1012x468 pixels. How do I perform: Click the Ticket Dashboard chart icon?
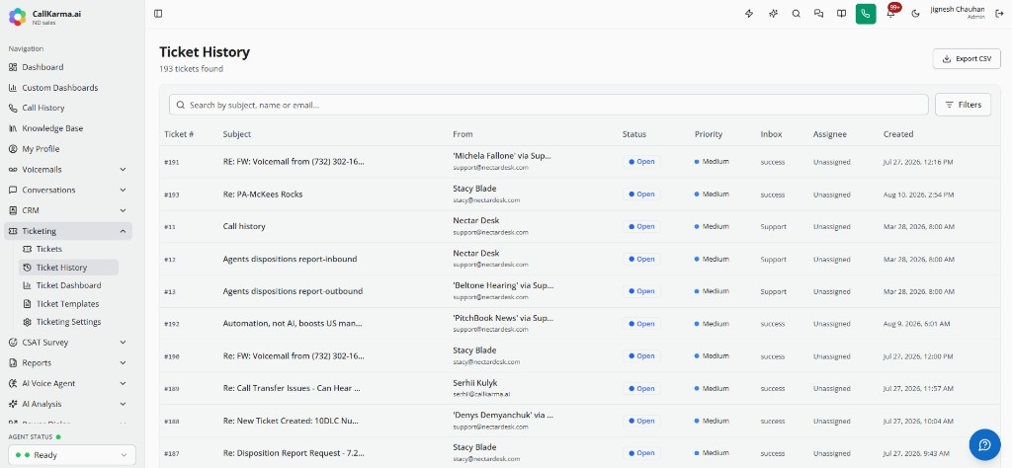coord(27,285)
